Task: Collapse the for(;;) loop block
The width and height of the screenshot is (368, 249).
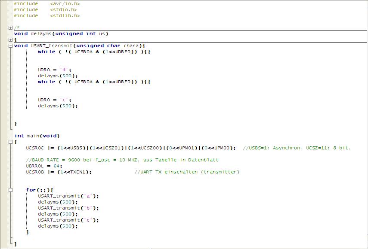Action: tap(10, 190)
